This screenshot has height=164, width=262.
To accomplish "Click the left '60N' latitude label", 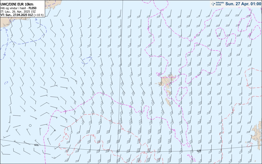I will 36,145.
